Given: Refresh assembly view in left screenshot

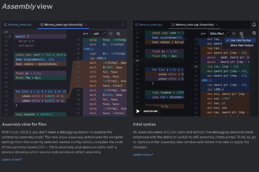Looking at the screenshot, I should [x=111, y=34].
